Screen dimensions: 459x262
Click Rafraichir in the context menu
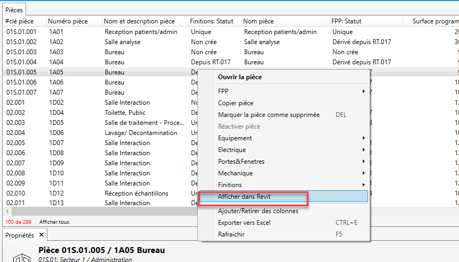(x=231, y=234)
